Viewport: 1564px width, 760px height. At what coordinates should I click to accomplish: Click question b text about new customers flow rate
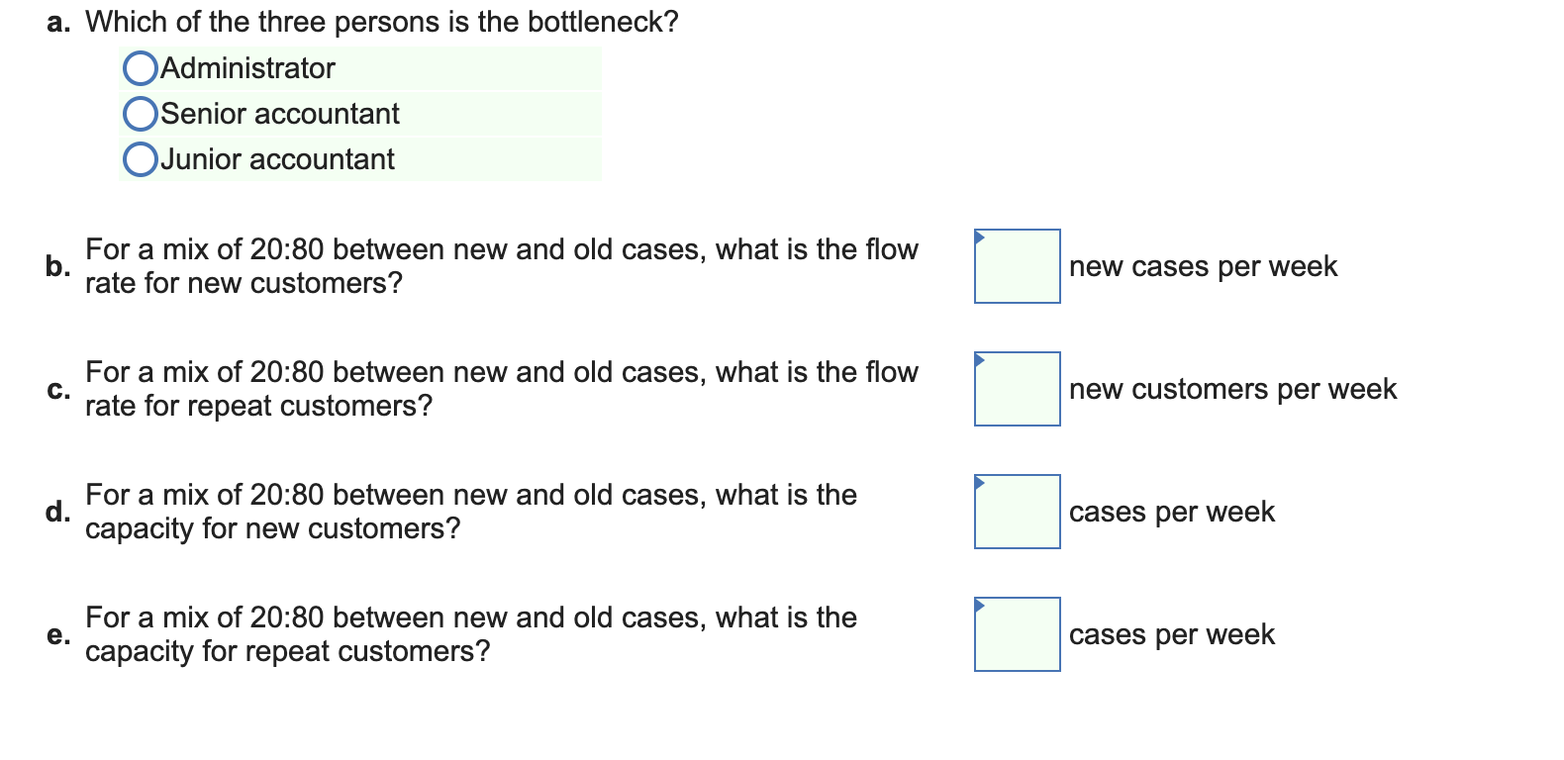pos(502,266)
